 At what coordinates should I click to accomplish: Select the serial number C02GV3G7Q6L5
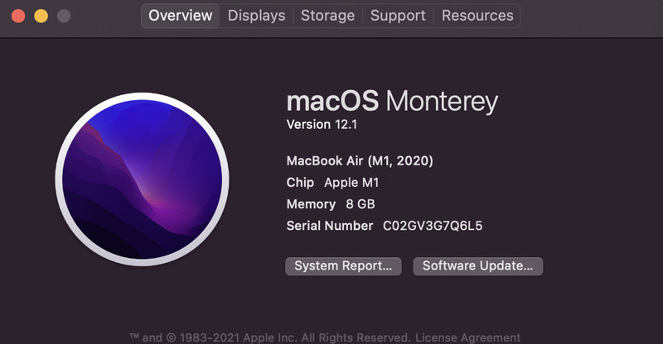[433, 226]
